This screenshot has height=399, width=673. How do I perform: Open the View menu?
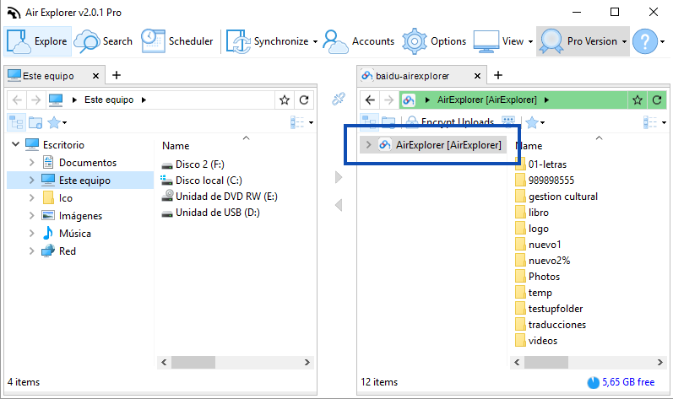point(502,41)
